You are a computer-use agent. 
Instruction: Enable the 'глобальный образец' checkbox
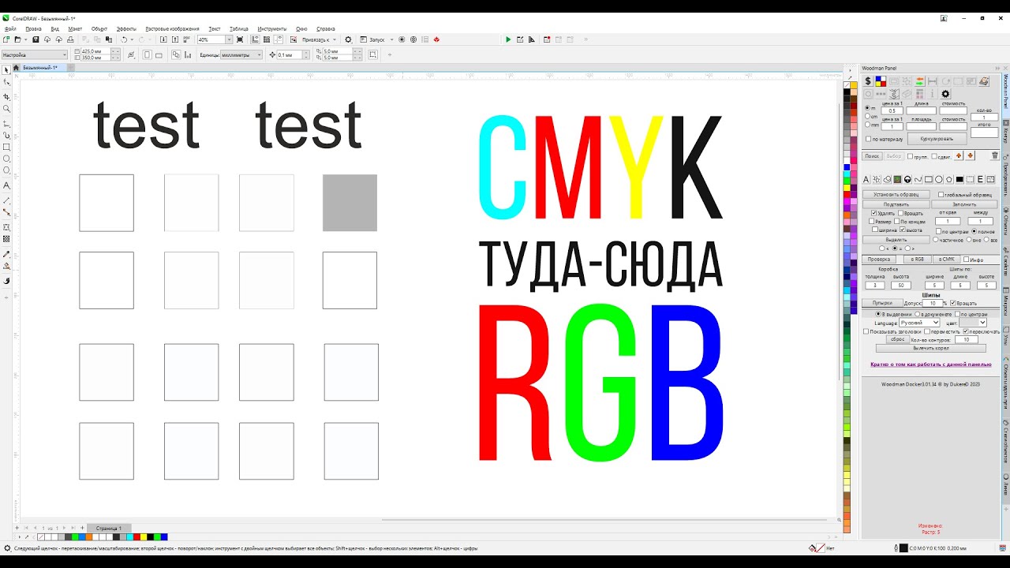tap(941, 194)
